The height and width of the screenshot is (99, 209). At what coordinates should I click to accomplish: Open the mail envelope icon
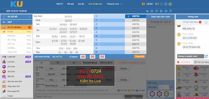coord(152,11)
